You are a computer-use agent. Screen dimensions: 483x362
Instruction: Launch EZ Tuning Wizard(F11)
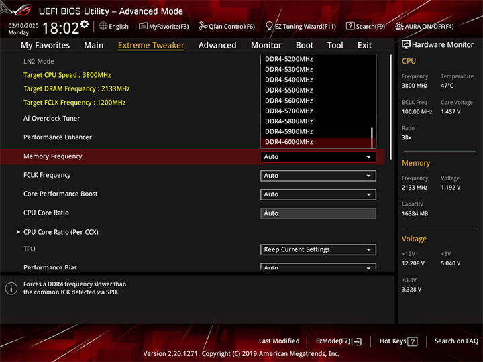pos(301,26)
